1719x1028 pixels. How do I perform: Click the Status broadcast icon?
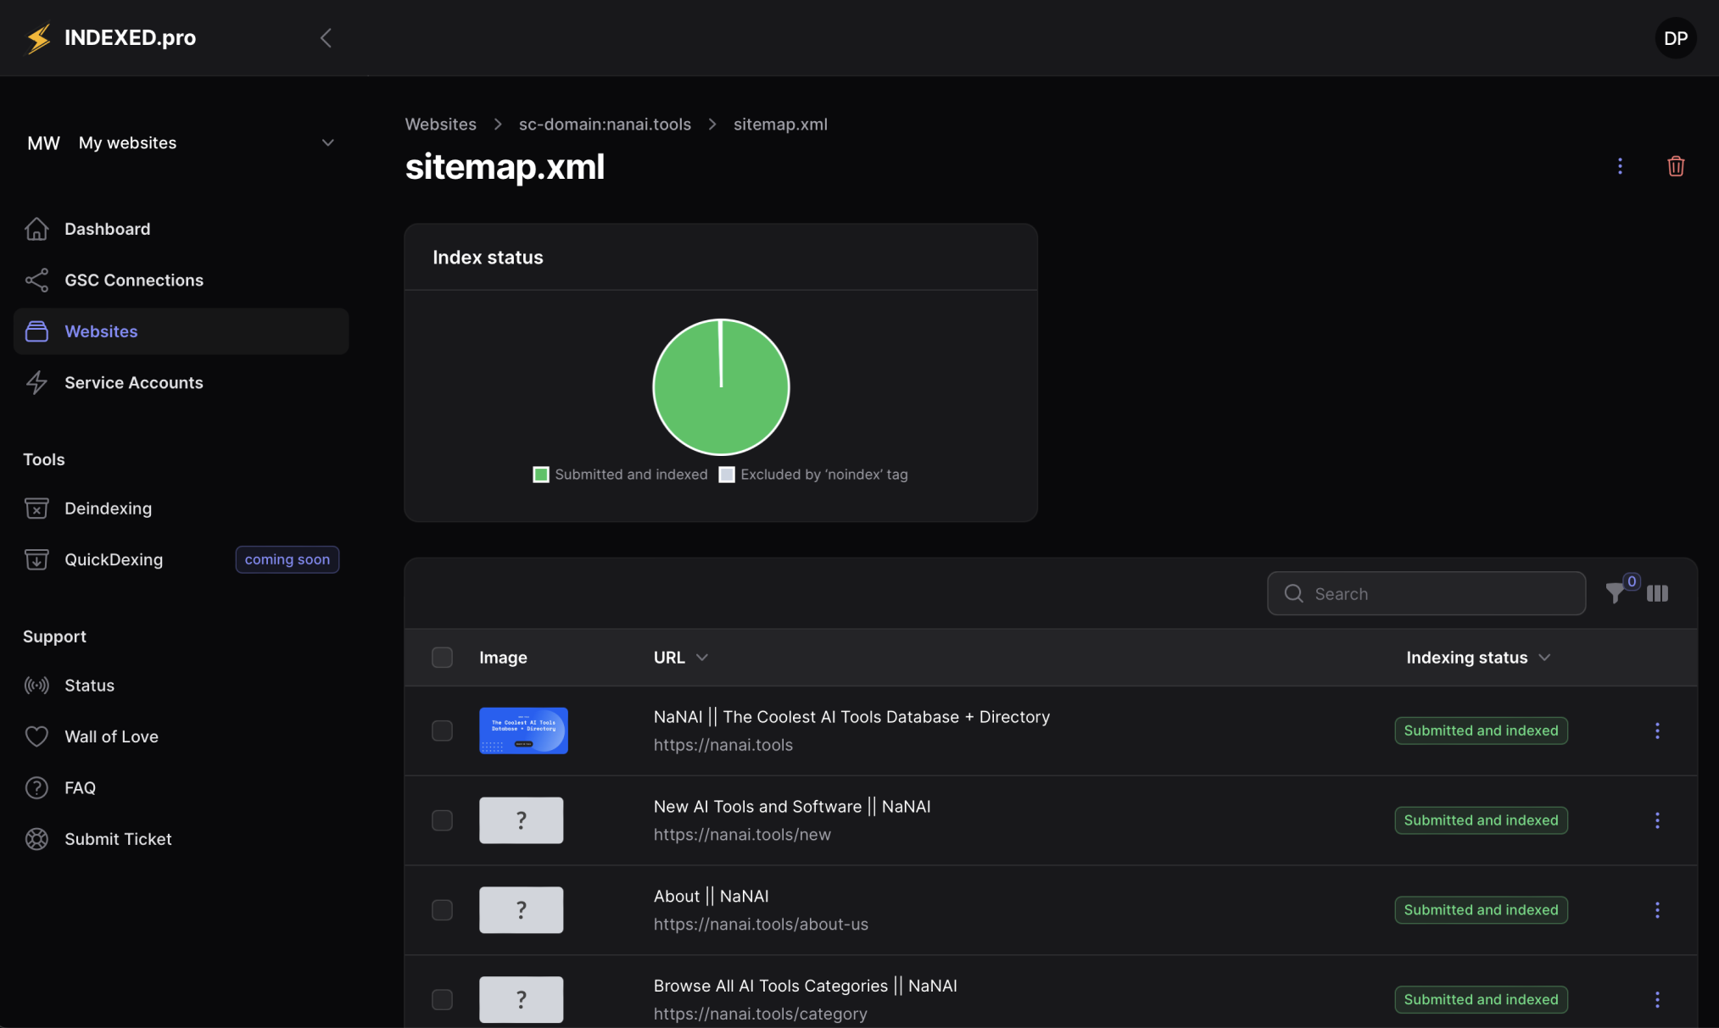[x=36, y=686]
